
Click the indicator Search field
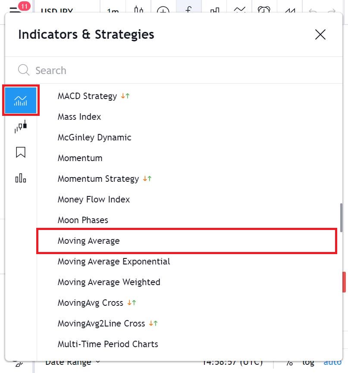(x=172, y=70)
